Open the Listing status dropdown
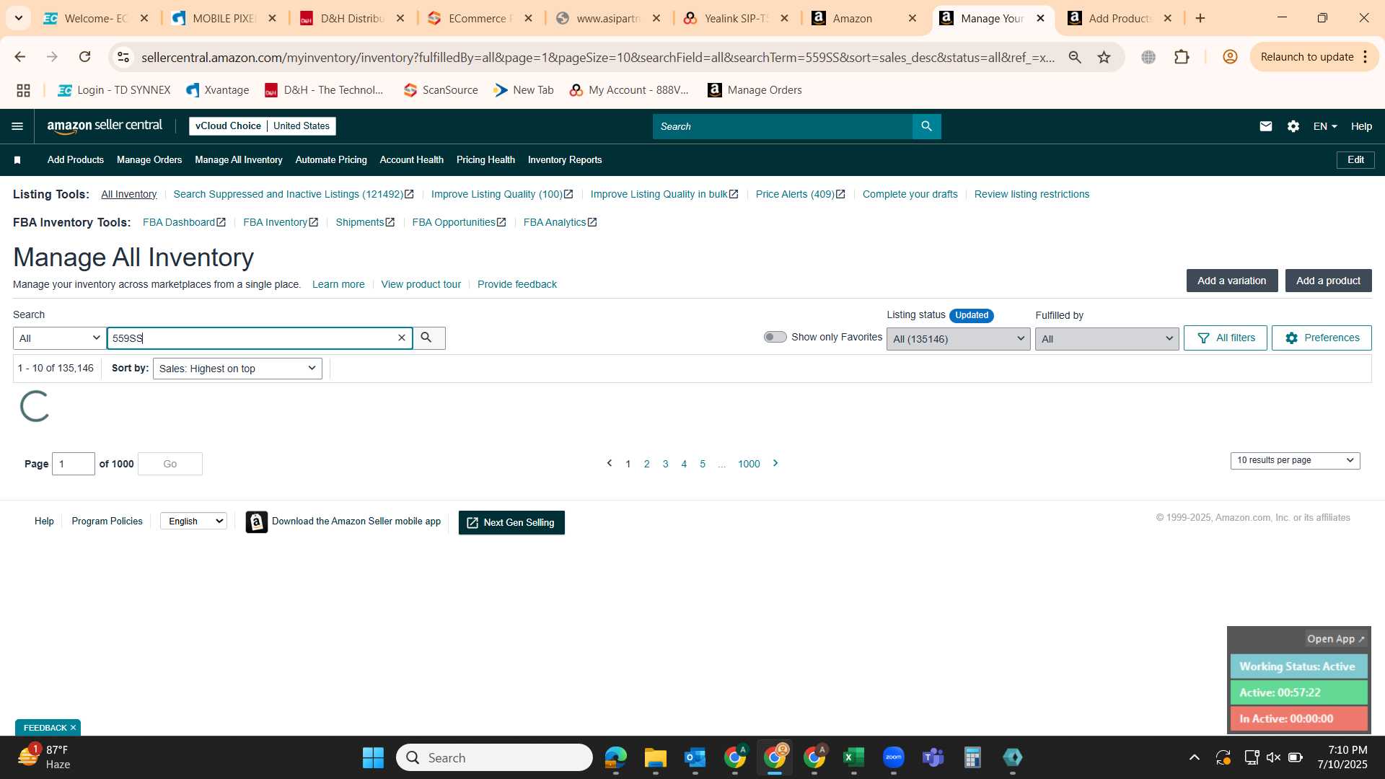This screenshot has width=1385, height=779. [x=958, y=339]
